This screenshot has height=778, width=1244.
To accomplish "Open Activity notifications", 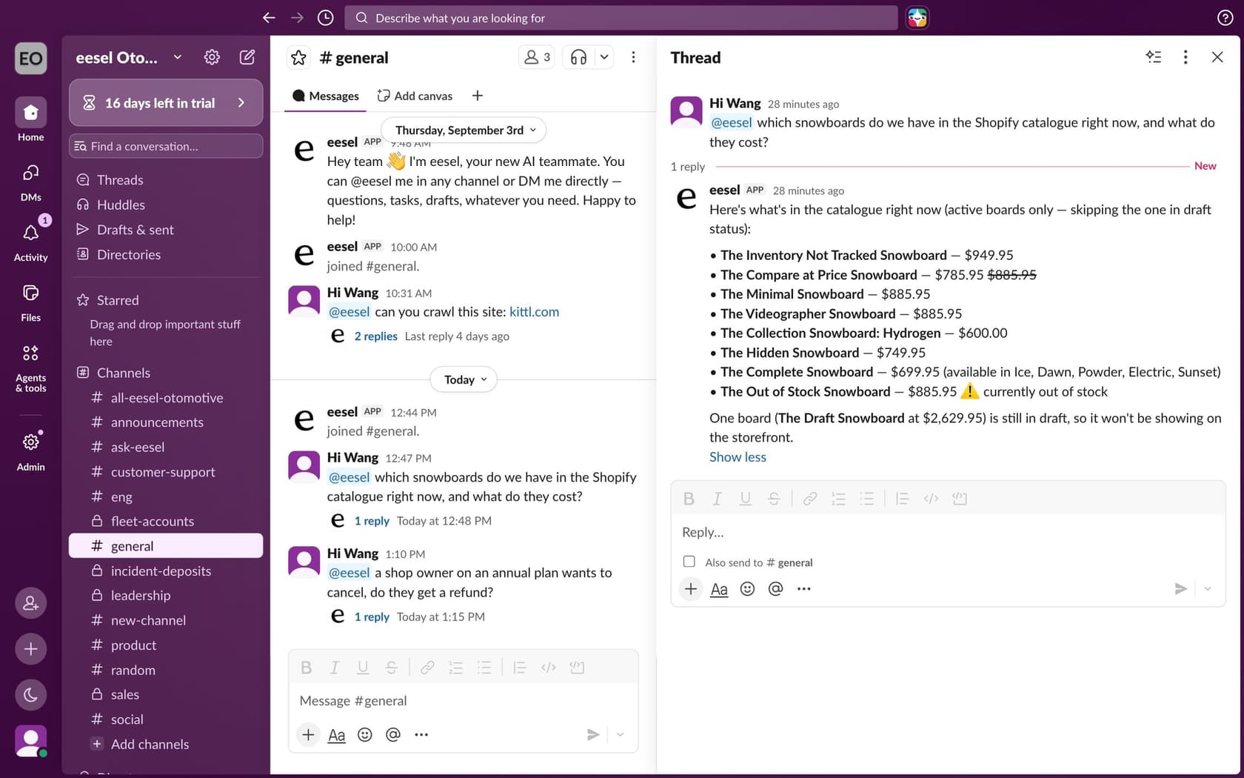I will tap(30, 242).
